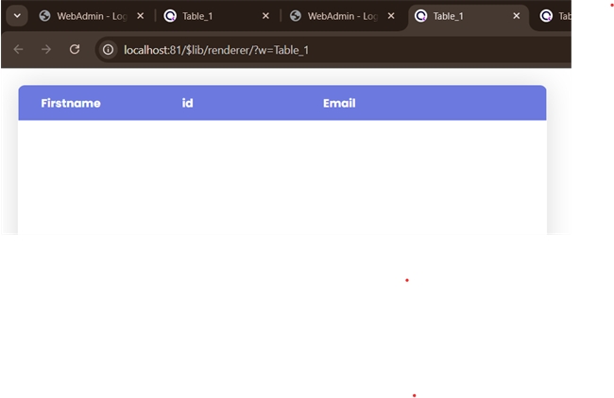Click the id column header
This screenshot has width=614, height=398.
[x=187, y=103]
